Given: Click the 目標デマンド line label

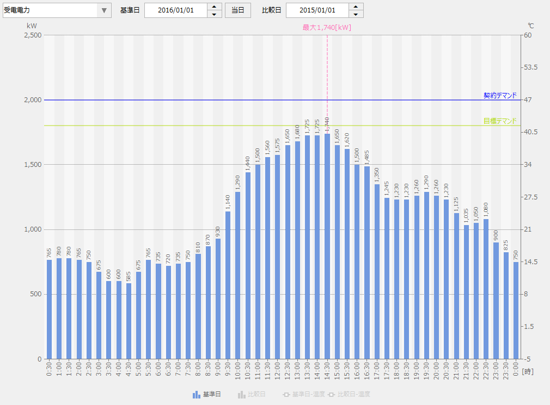Looking at the screenshot, I should [499, 121].
